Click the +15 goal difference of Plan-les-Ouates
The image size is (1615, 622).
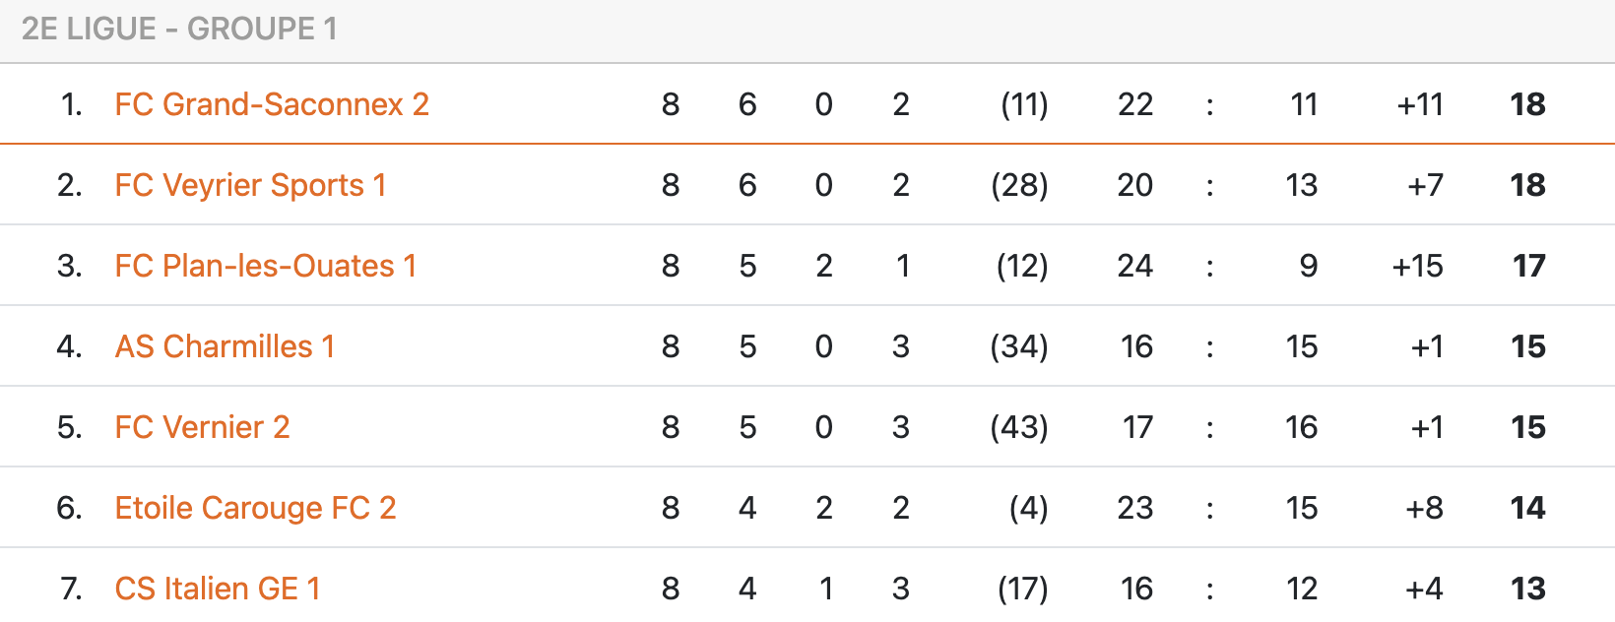[x=1417, y=266]
